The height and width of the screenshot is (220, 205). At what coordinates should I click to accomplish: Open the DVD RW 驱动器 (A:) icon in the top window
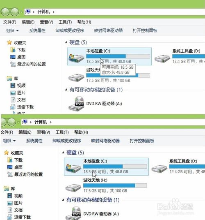[77, 104]
